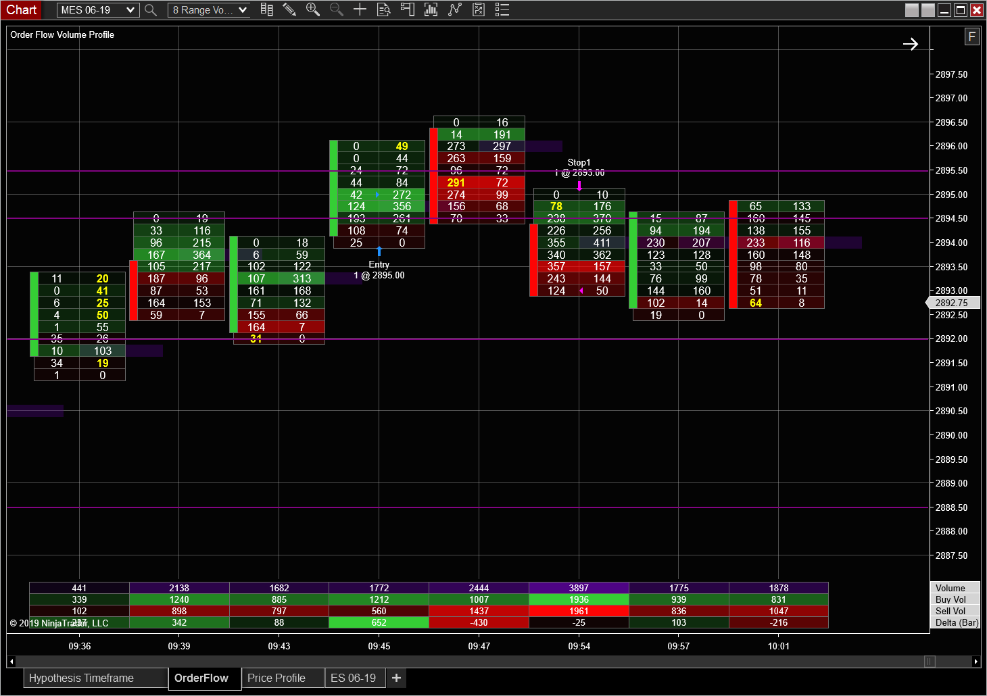Click the delta cell -430
The height and width of the screenshot is (696, 987).
tap(479, 622)
